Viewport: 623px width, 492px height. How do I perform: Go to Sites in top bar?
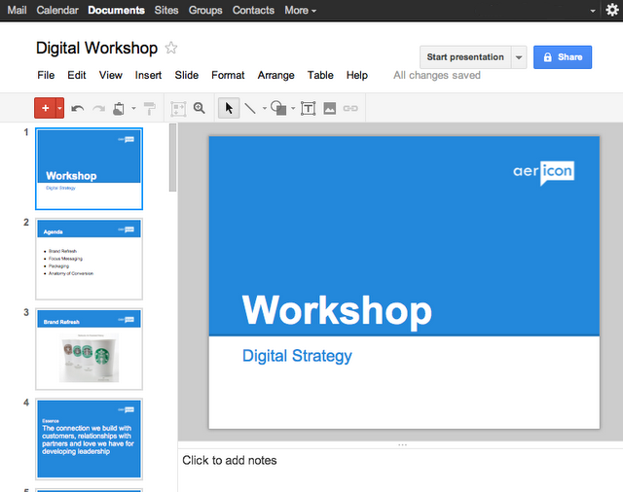coord(166,11)
